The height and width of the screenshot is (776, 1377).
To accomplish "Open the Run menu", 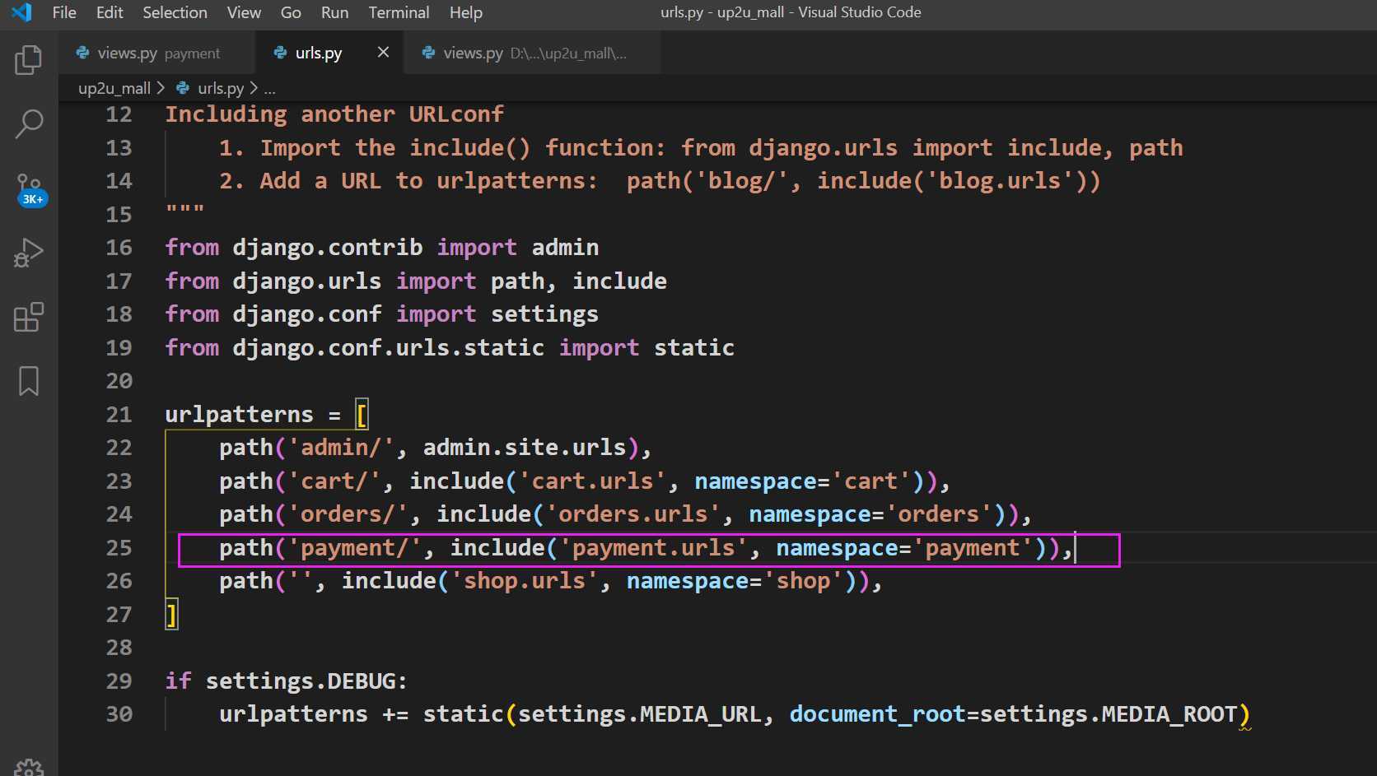I will tap(334, 12).
